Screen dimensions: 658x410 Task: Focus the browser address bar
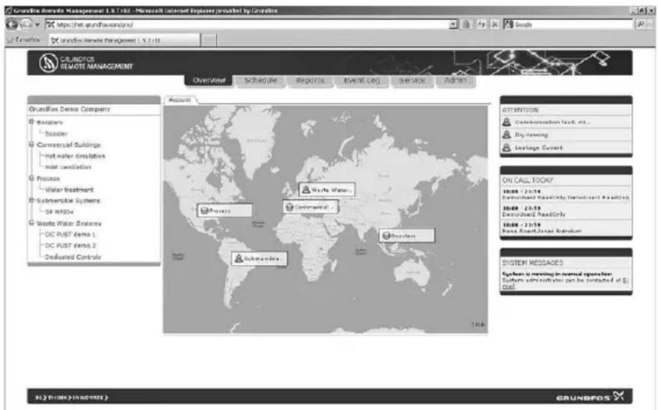[247, 25]
